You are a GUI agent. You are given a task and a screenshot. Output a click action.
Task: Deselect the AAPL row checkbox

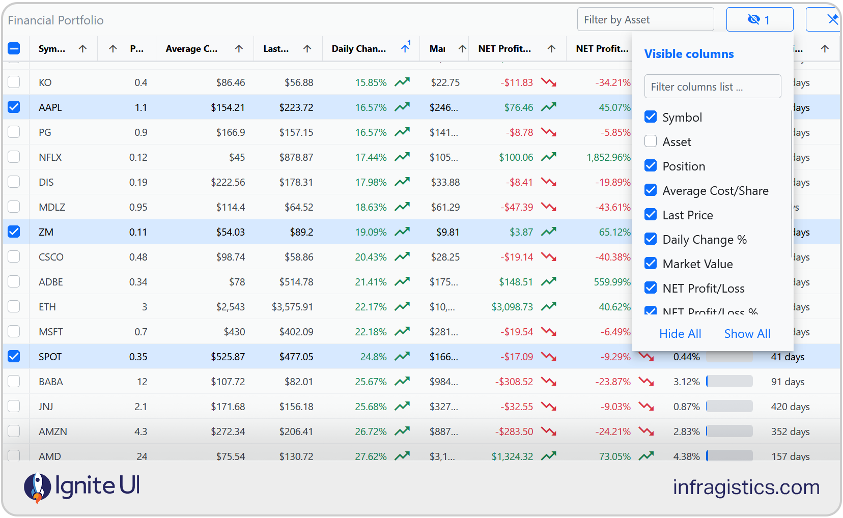[14, 107]
